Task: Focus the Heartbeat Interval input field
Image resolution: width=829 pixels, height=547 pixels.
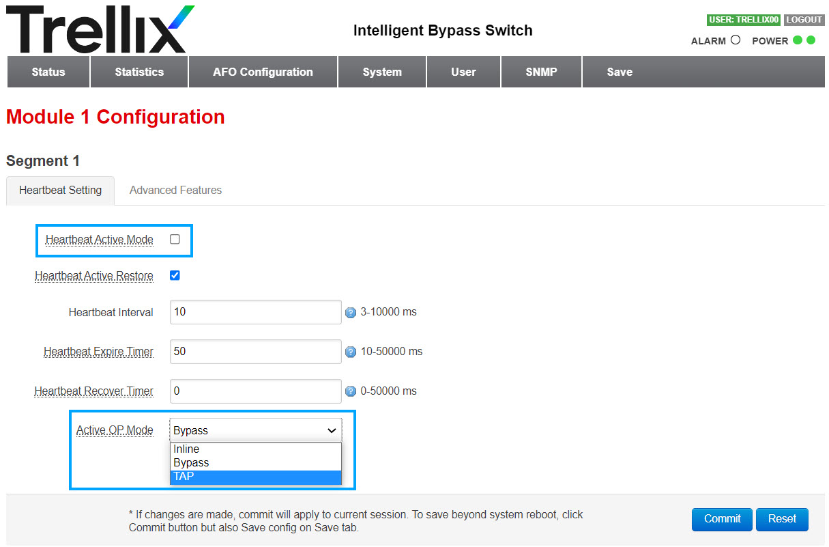Action: [x=255, y=312]
